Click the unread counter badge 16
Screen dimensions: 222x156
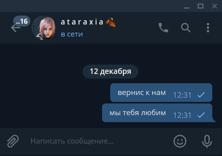coord(22,21)
